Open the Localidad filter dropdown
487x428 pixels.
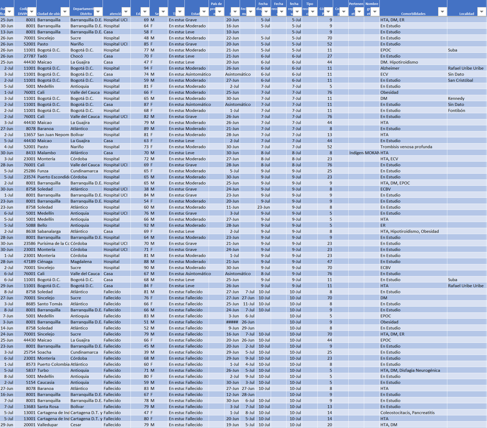pos(482,12)
